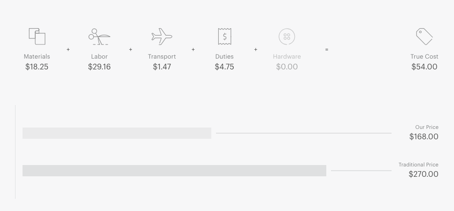454x211 pixels.
Task: Click the True Cost price tag icon
Action: point(424,37)
